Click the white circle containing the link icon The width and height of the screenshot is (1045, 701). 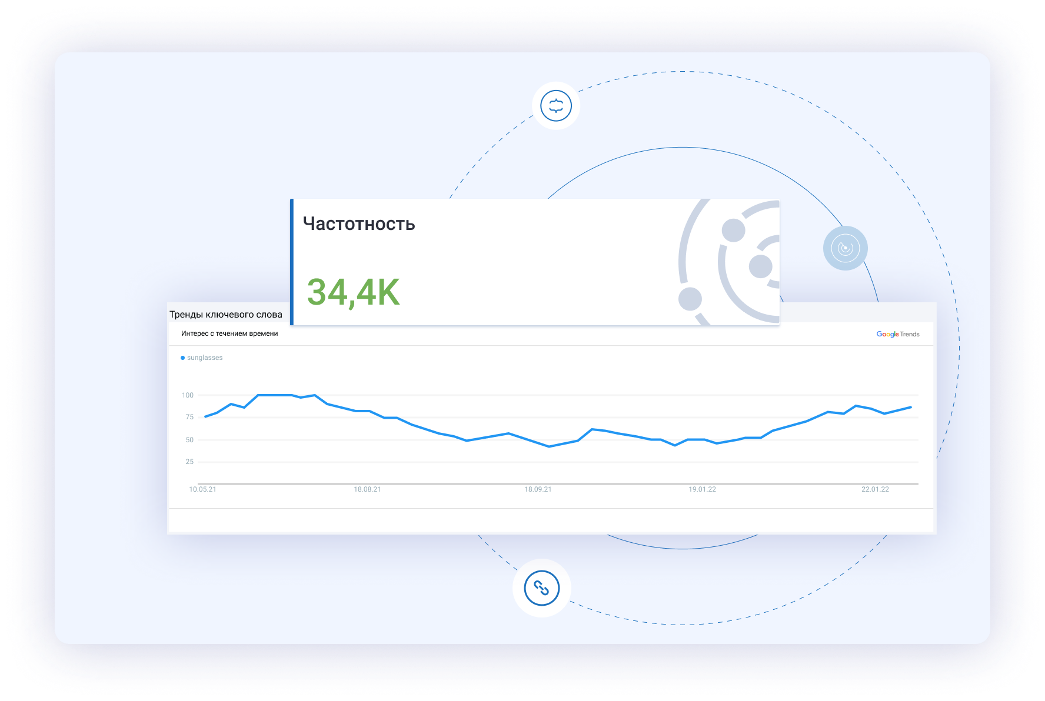tap(543, 588)
